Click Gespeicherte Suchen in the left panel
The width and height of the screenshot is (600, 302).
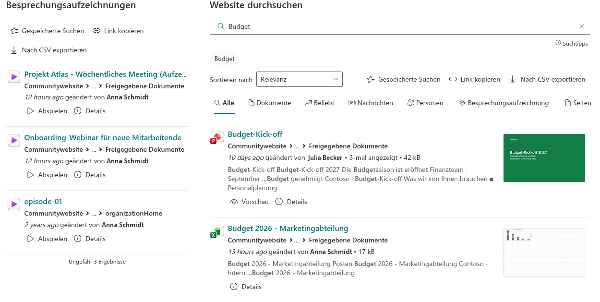[47, 31]
